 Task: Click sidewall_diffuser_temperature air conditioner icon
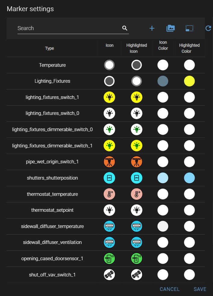coord(109,226)
